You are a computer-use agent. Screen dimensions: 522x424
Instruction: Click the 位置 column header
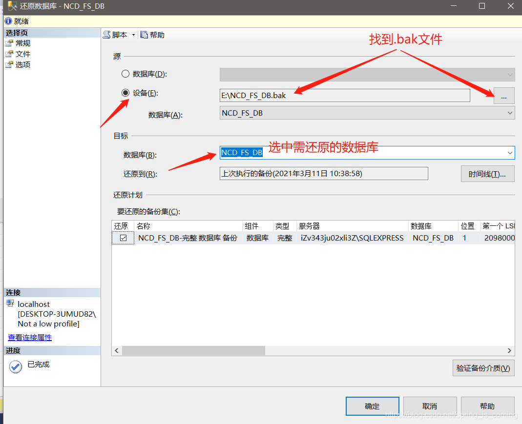[469, 226]
